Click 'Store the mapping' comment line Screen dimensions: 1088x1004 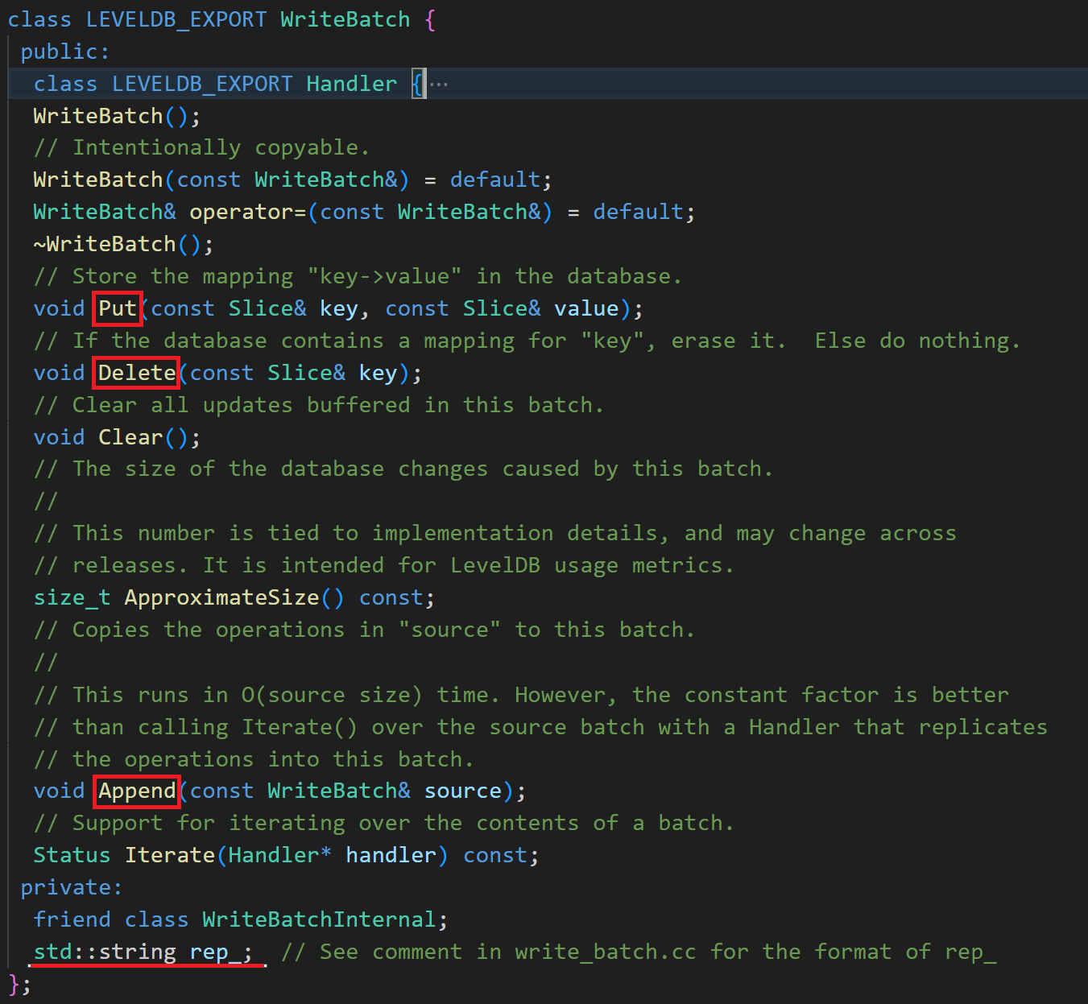358,276
